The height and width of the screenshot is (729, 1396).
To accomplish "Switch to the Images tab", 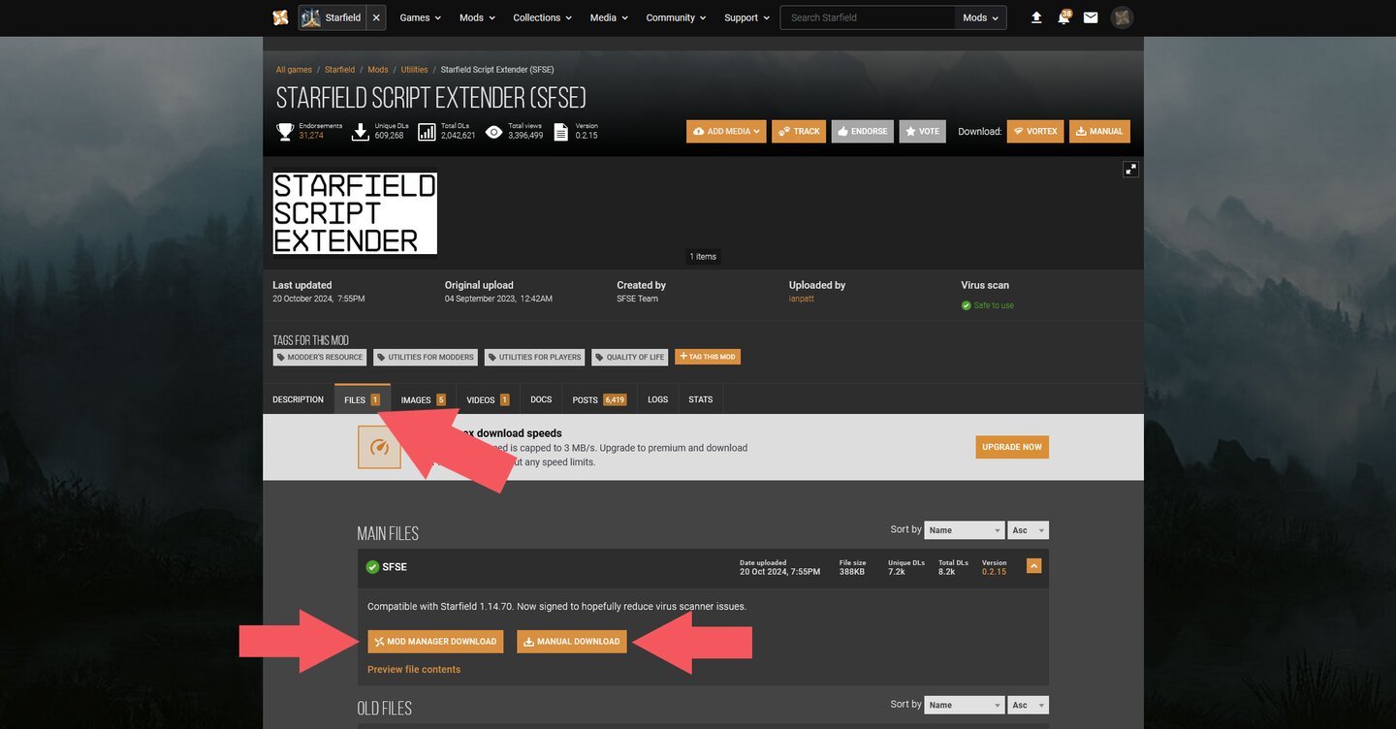I will [423, 399].
